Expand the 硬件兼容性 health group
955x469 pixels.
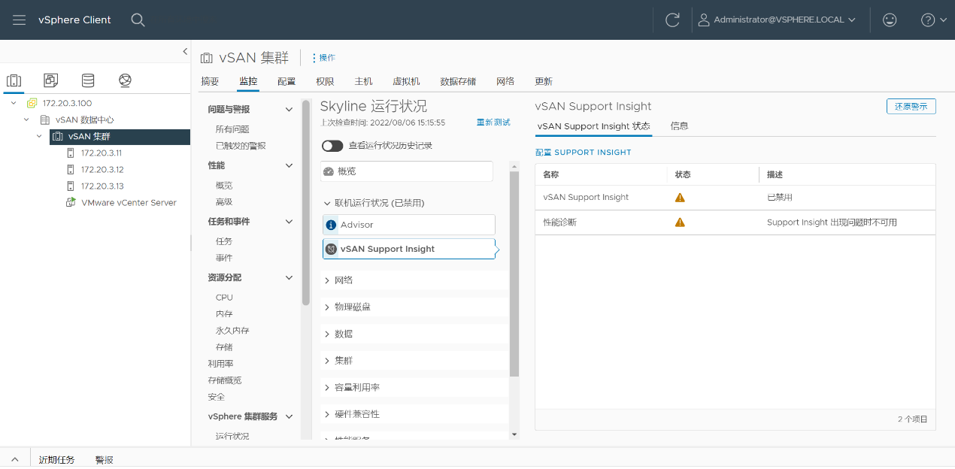click(327, 414)
